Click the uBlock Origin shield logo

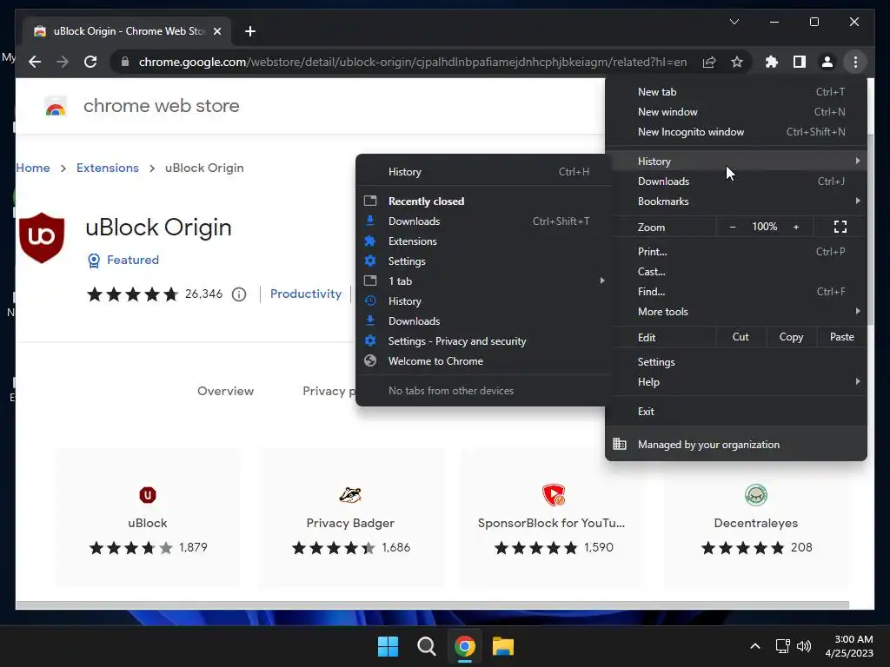(x=42, y=238)
